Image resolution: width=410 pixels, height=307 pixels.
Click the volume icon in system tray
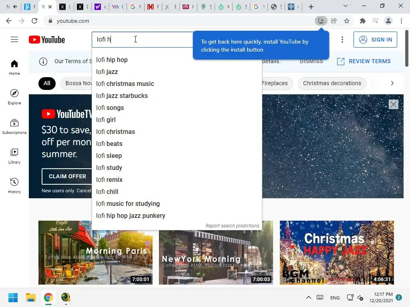tap(360, 297)
